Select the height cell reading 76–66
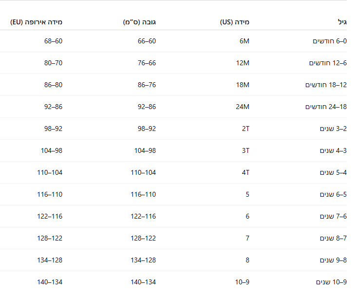 click(x=147, y=63)
